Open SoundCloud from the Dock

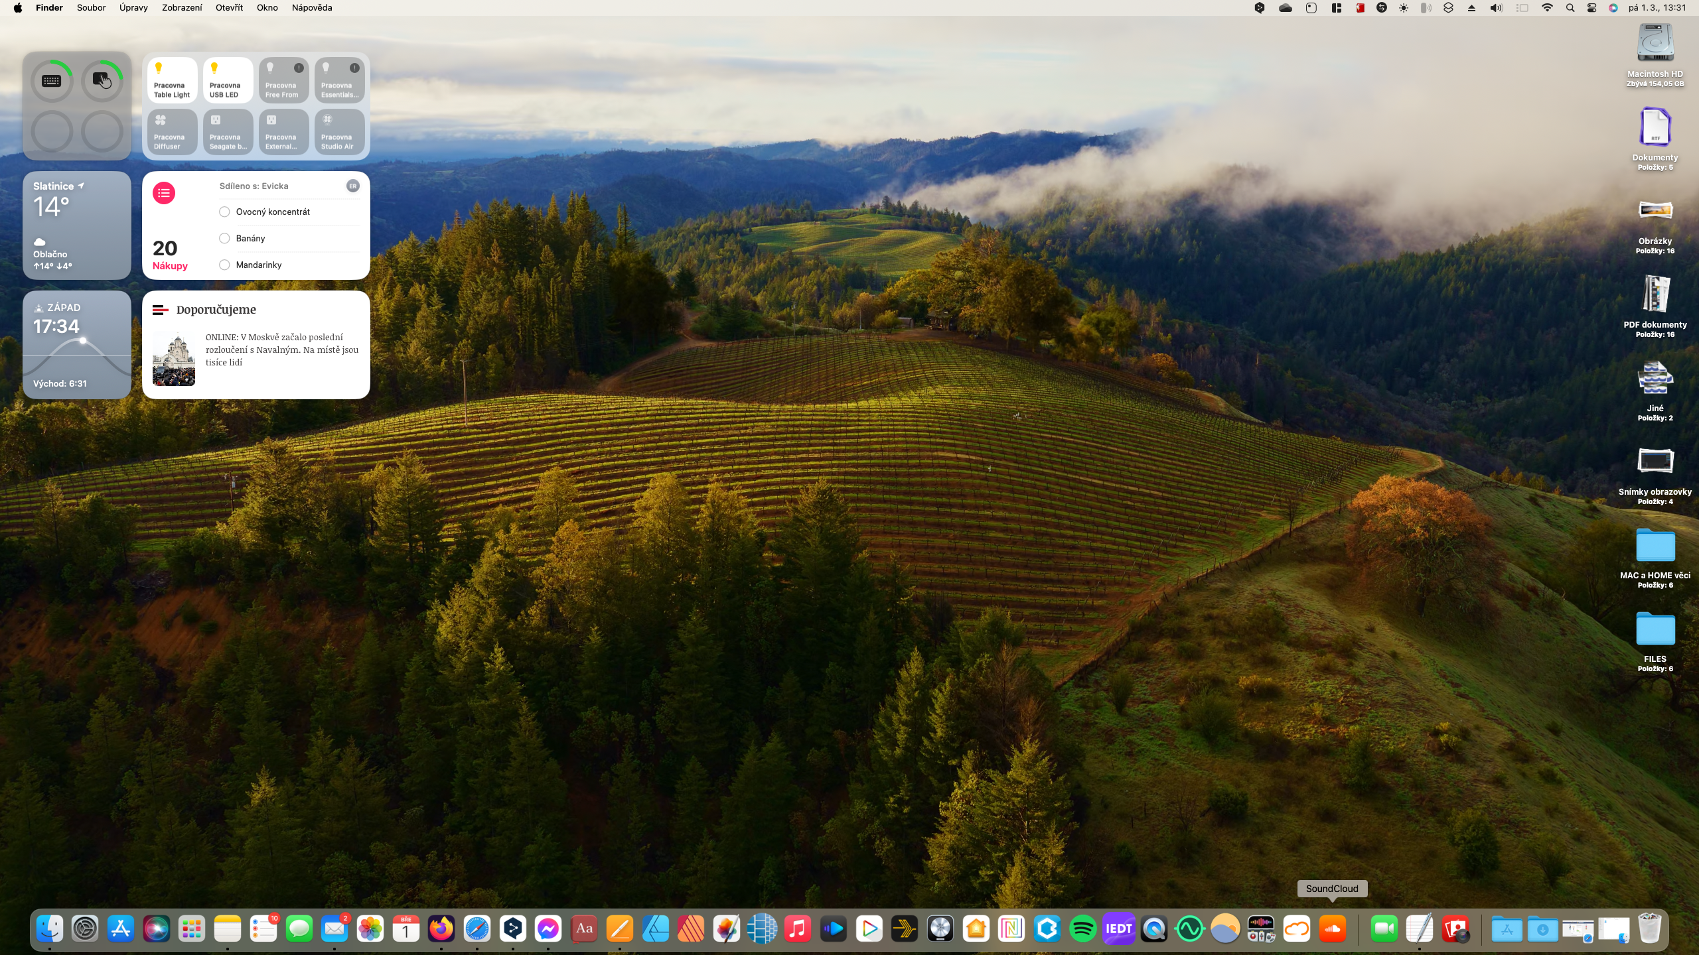click(1332, 928)
